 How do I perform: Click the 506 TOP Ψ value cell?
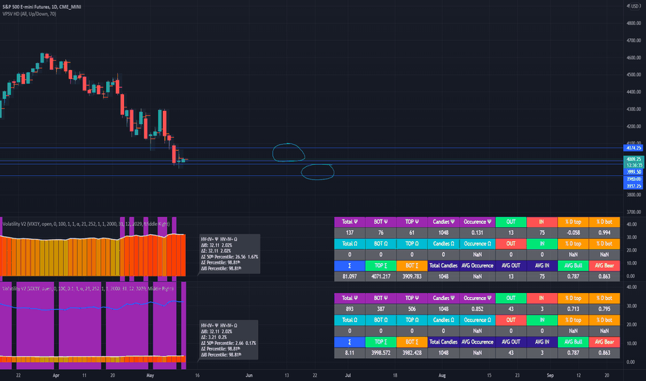click(412, 309)
